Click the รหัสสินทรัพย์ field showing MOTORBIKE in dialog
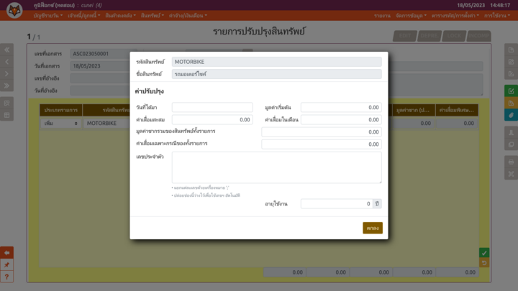Screen dimensions: 518x291 coord(276,62)
